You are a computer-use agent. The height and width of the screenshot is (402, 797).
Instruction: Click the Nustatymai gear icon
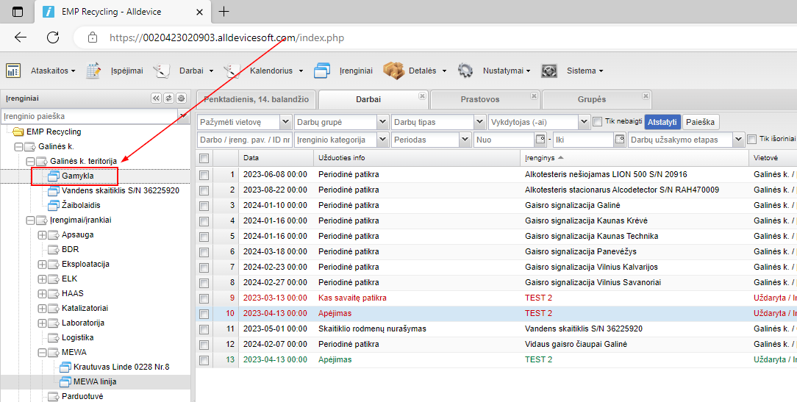[x=465, y=71]
